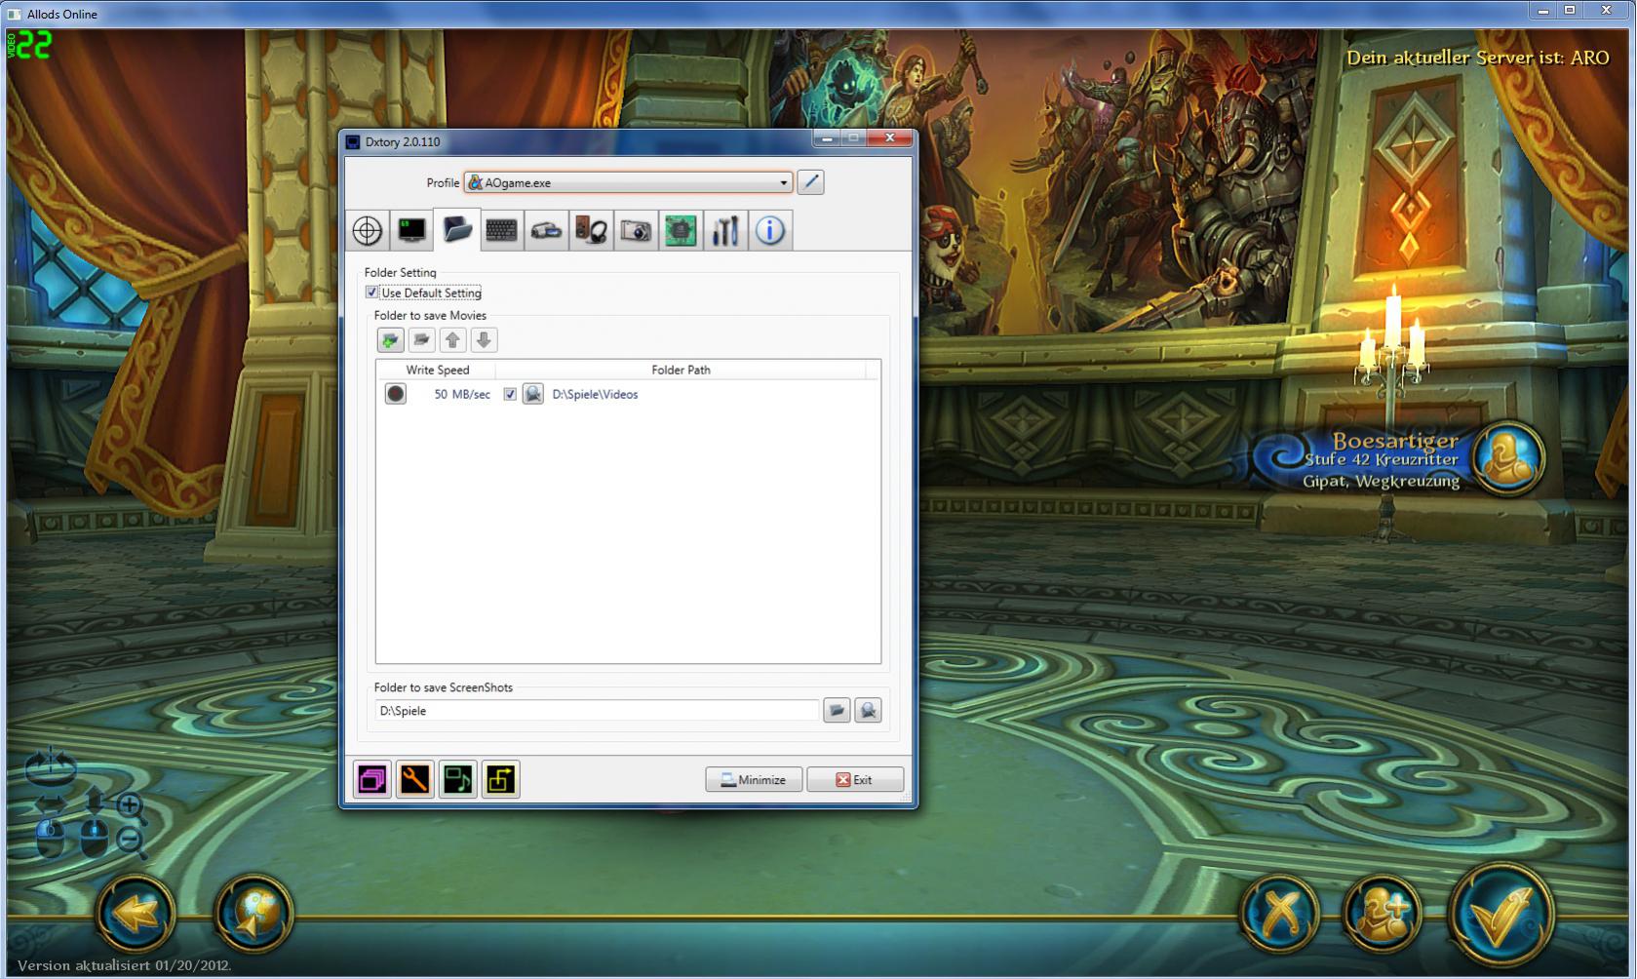Click the pencil edit profile button
The width and height of the screenshot is (1637, 979).
[x=810, y=182]
